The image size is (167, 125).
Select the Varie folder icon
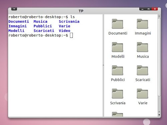click(x=143, y=93)
